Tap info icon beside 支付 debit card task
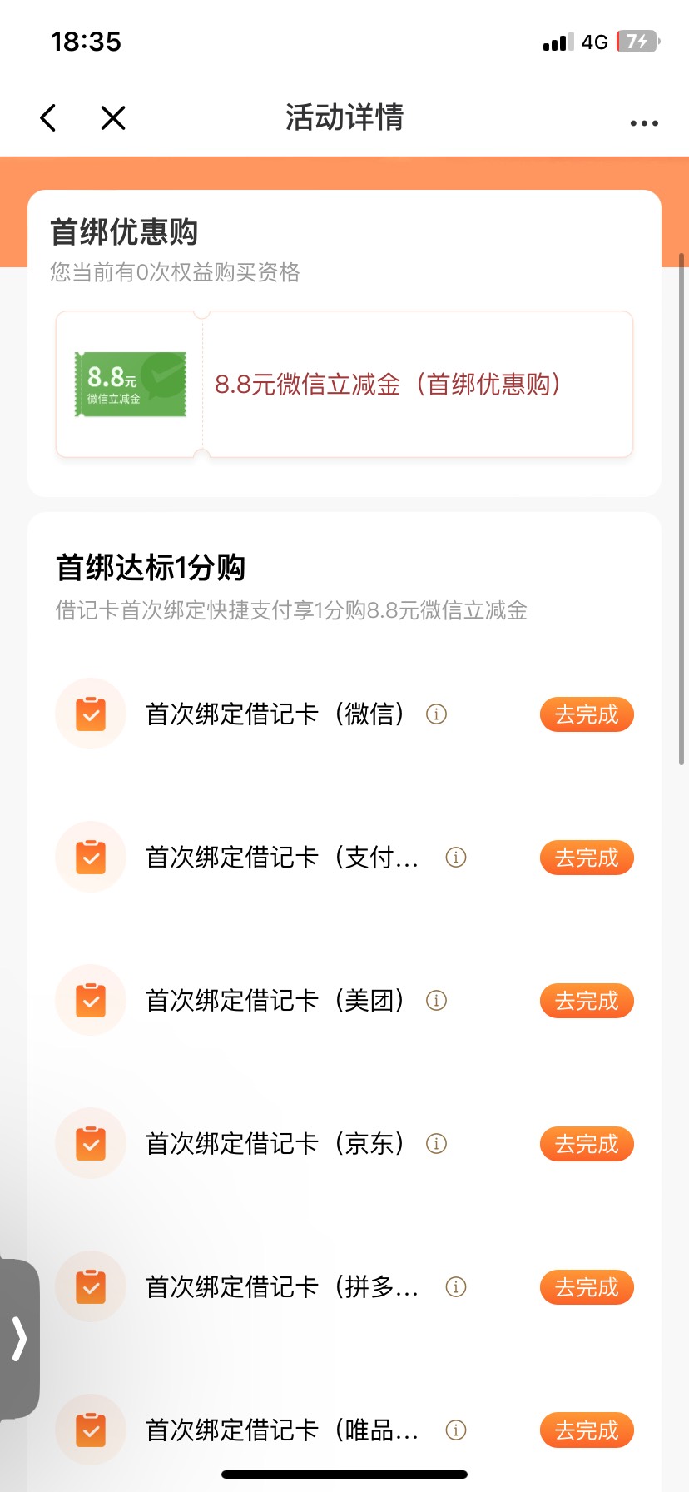Screen dimensions: 689x1492 point(456,858)
